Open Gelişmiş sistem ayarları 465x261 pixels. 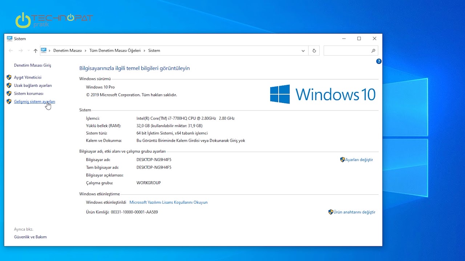(x=35, y=102)
